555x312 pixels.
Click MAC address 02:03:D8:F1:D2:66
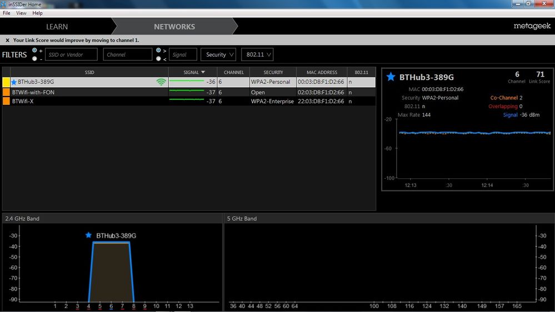pyautogui.click(x=321, y=92)
